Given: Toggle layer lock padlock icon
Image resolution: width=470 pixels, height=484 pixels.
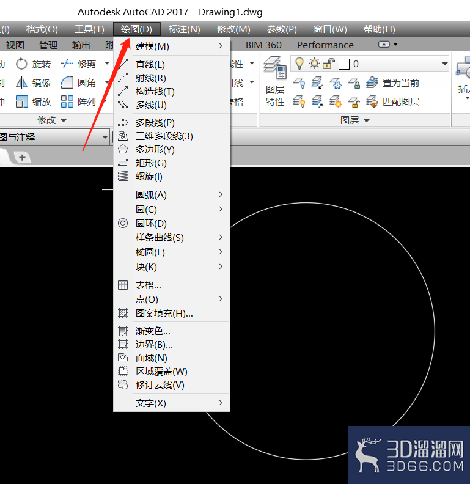Looking at the screenshot, I should click(329, 64).
